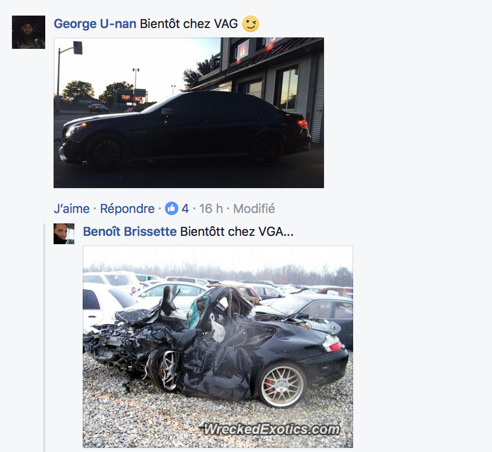Click the vertical reply thread line
Image resolution: width=492 pixels, height=452 pixels.
click(x=44, y=338)
